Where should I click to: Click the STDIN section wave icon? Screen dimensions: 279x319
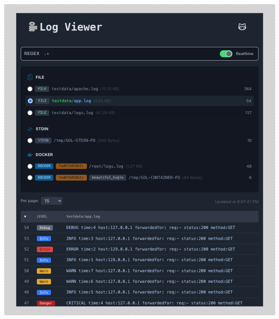[x=30, y=129]
